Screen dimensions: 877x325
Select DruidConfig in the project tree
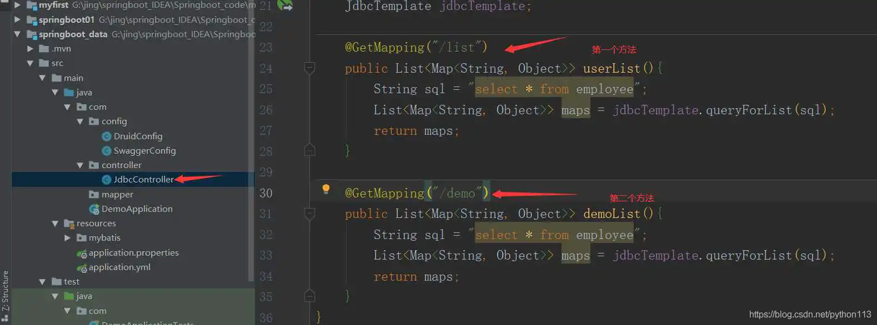click(138, 136)
